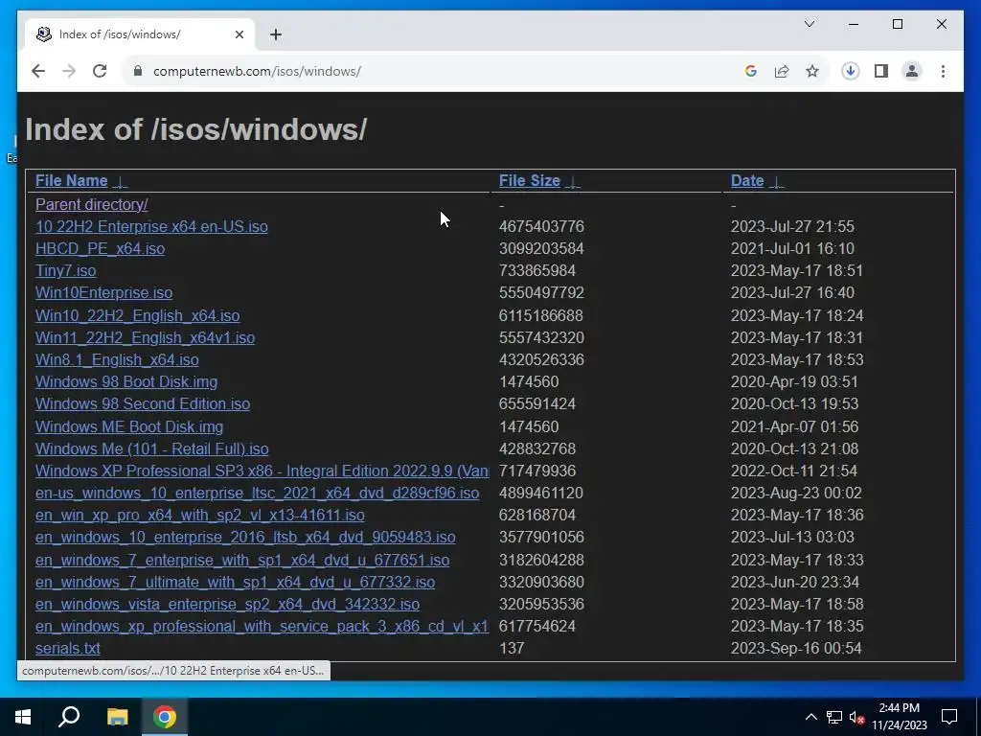Click the forward navigation arrow
The image size is (981, 736).
(x=69, y=71)
